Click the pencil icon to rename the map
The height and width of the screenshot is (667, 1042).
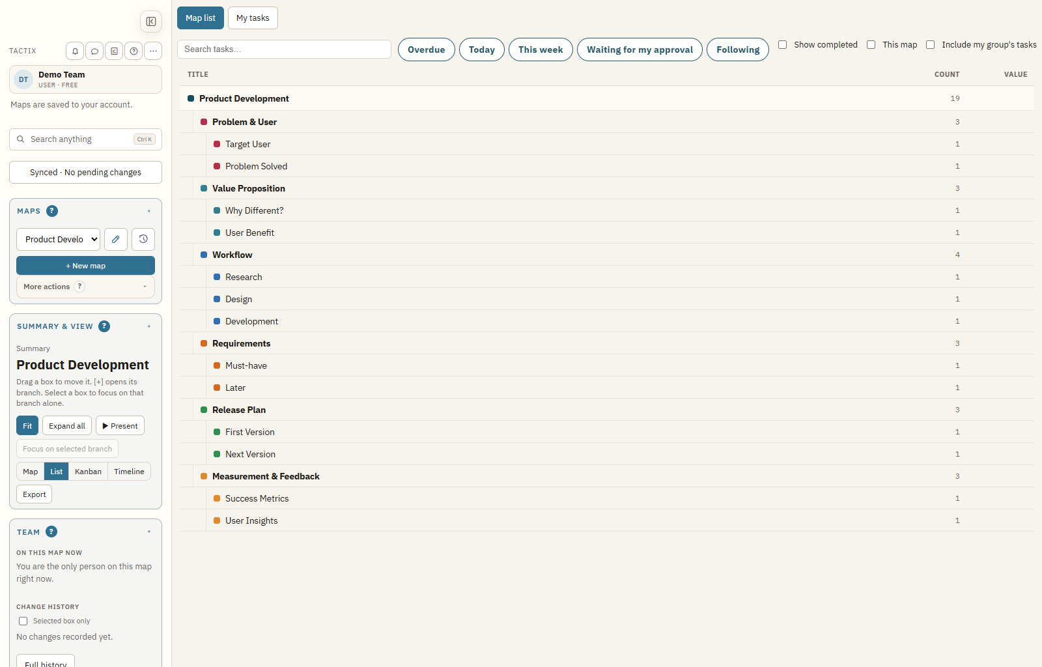coord(116,239)
